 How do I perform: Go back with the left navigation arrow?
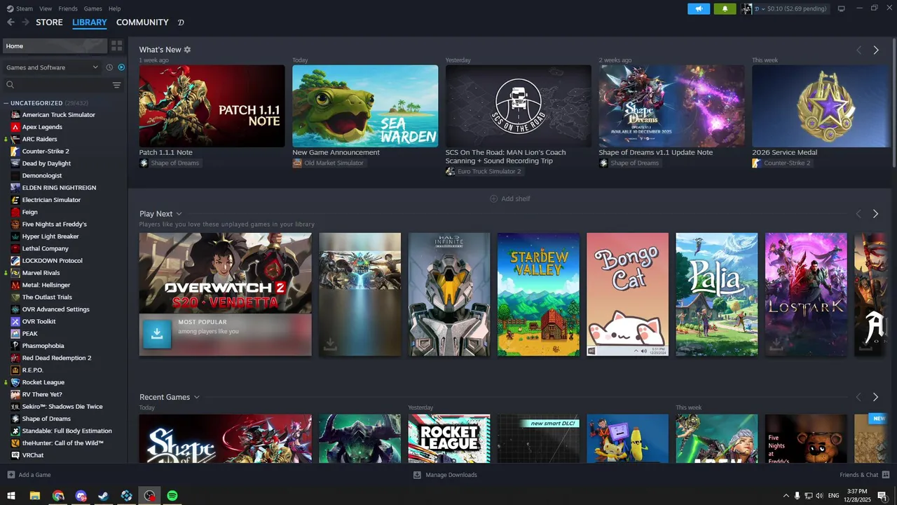pos(11,22)
